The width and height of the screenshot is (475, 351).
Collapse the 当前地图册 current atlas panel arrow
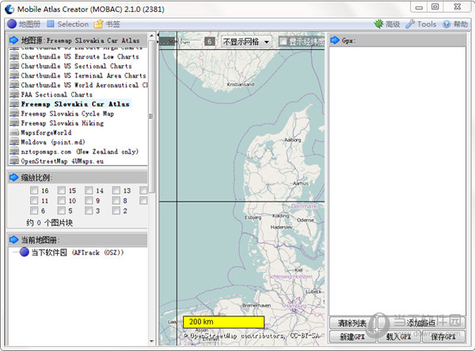point(14,240)
